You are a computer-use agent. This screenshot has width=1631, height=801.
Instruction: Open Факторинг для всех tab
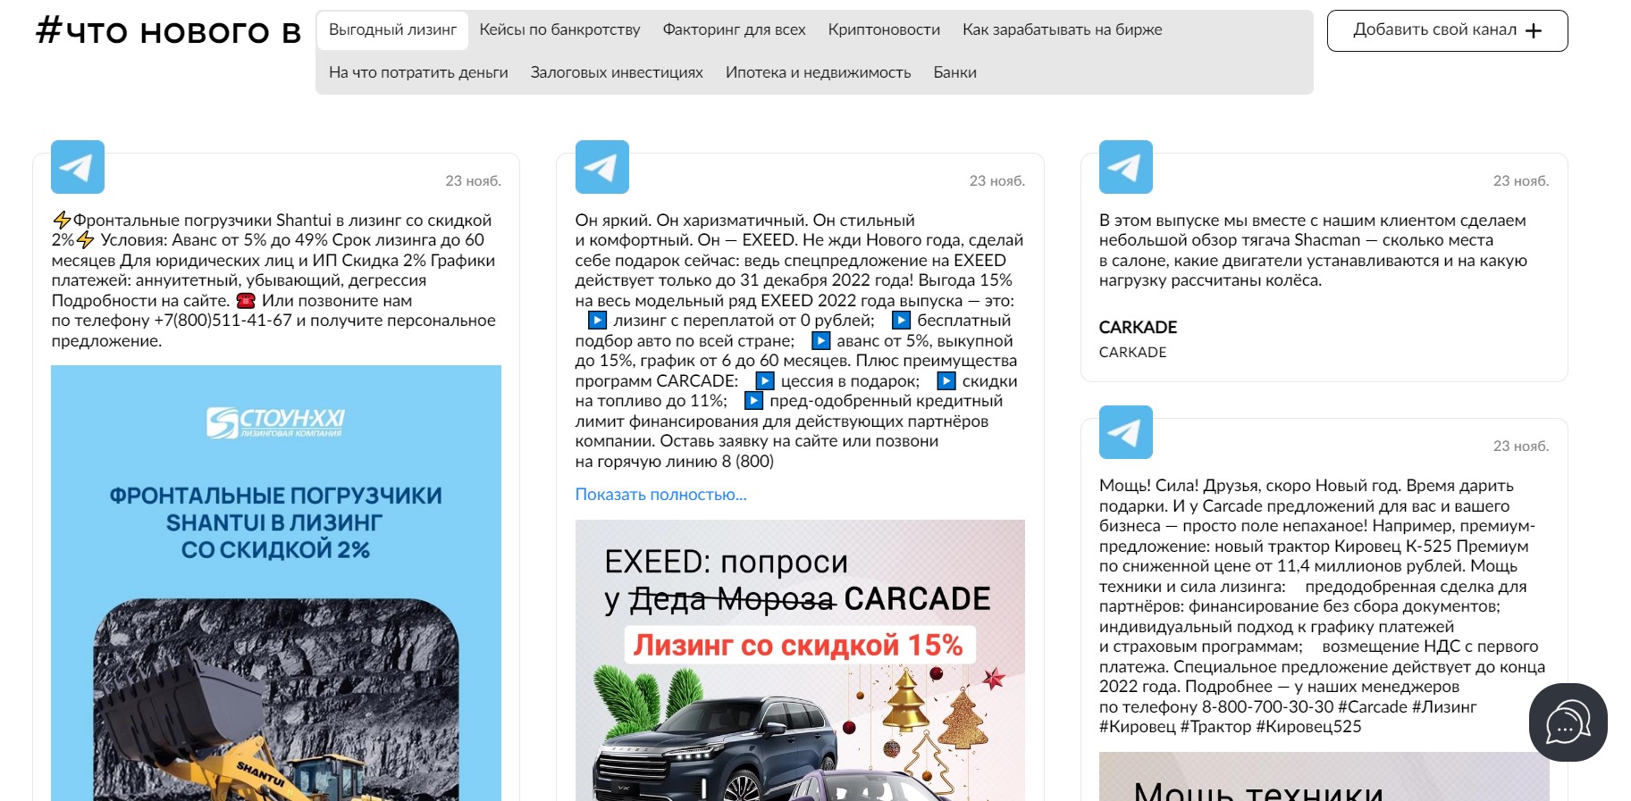(x=734, y=30)
